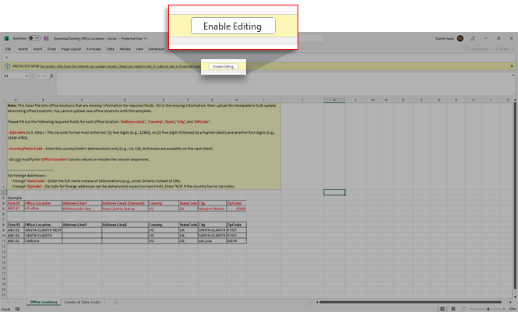The height and width of the screenshot is (312, 518).
Task: Open the Name Box dropdown
Action: coord(26,75)
